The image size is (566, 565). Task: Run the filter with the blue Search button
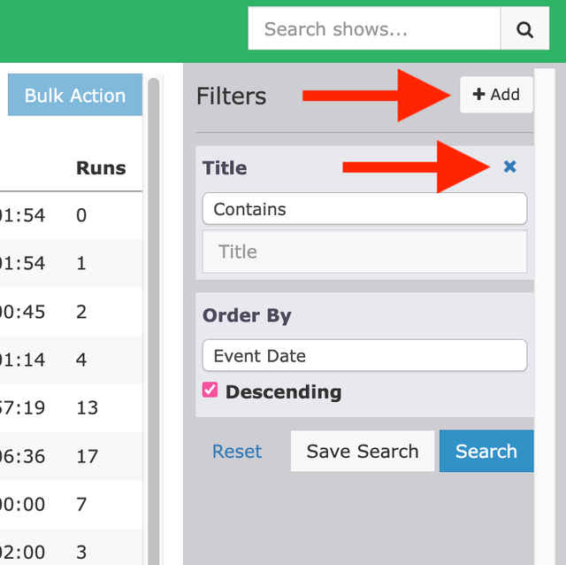[486, 451]
